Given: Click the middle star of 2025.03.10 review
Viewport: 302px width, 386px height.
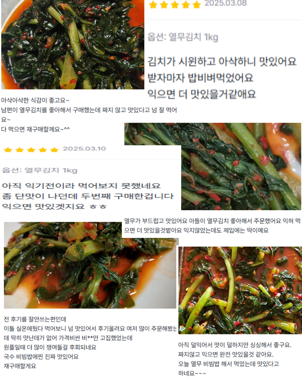Looking at the screenshot, I should (31, 150).
